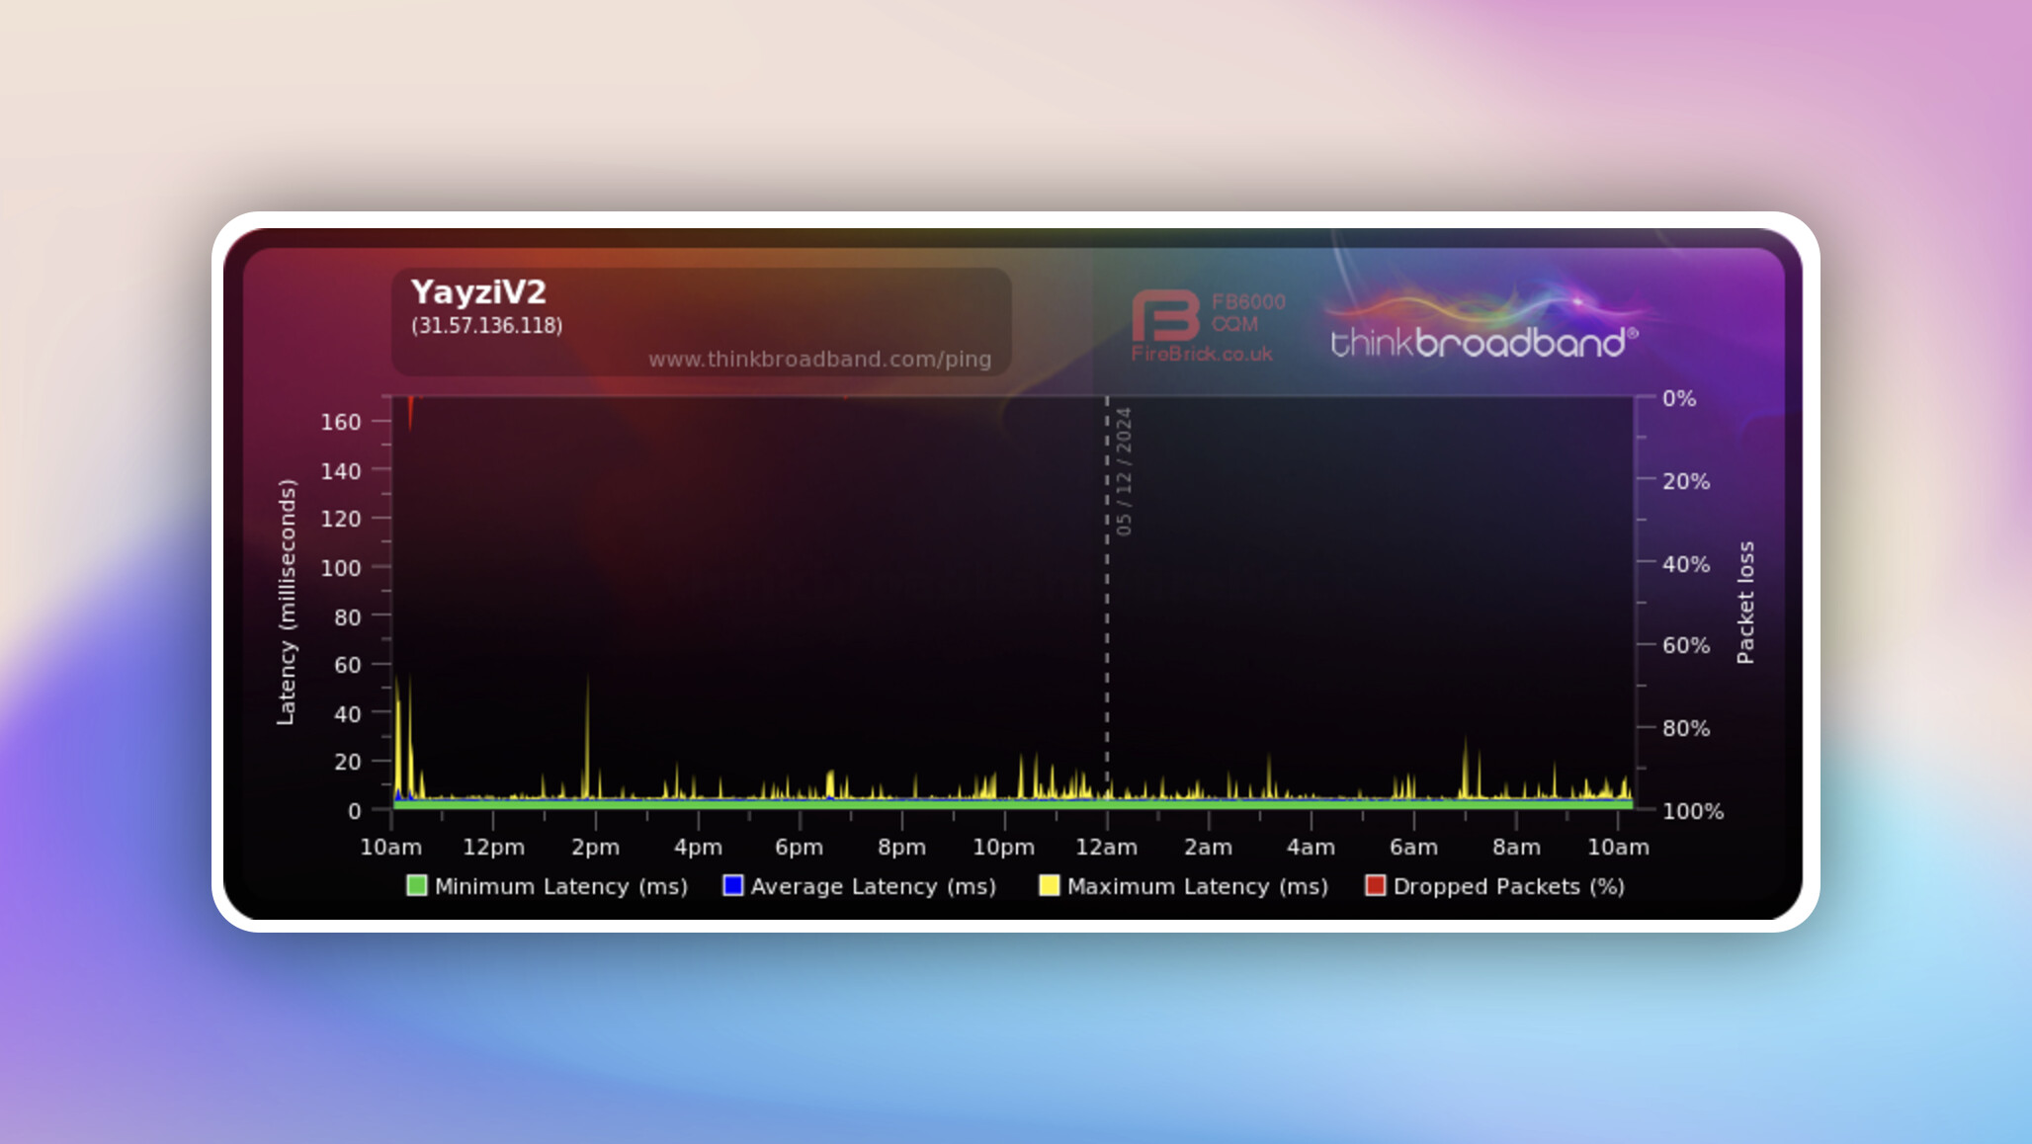2032x1144 pixels.
Task: Click the 8pm time axis label
Action: point(901,847)
